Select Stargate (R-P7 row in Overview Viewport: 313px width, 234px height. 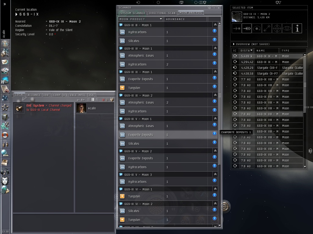point(268,73)
